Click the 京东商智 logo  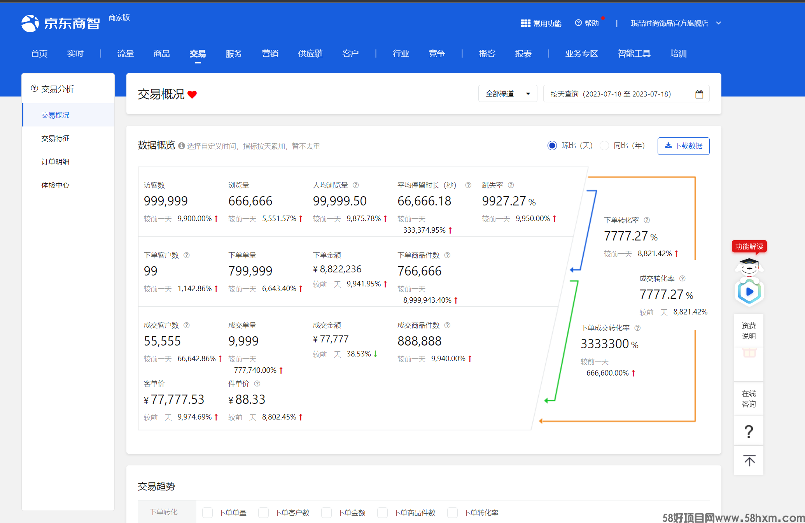pos(61,23)
